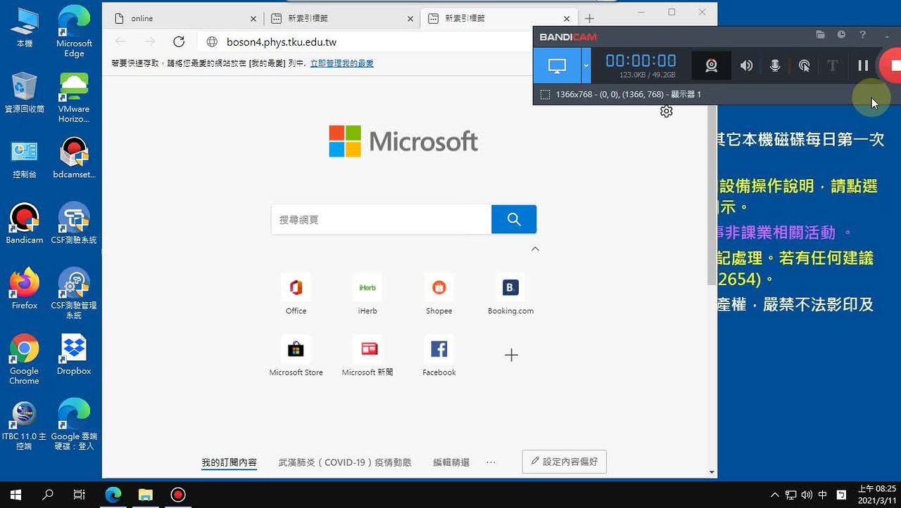The height and width of the screenshot is (508, 901).
Task: Show hidden system tray icons chevron
Action: (x=775, y=495)
